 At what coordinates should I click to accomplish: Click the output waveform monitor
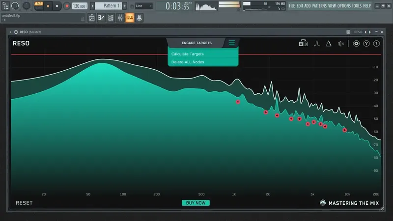[x=206, y=6]
